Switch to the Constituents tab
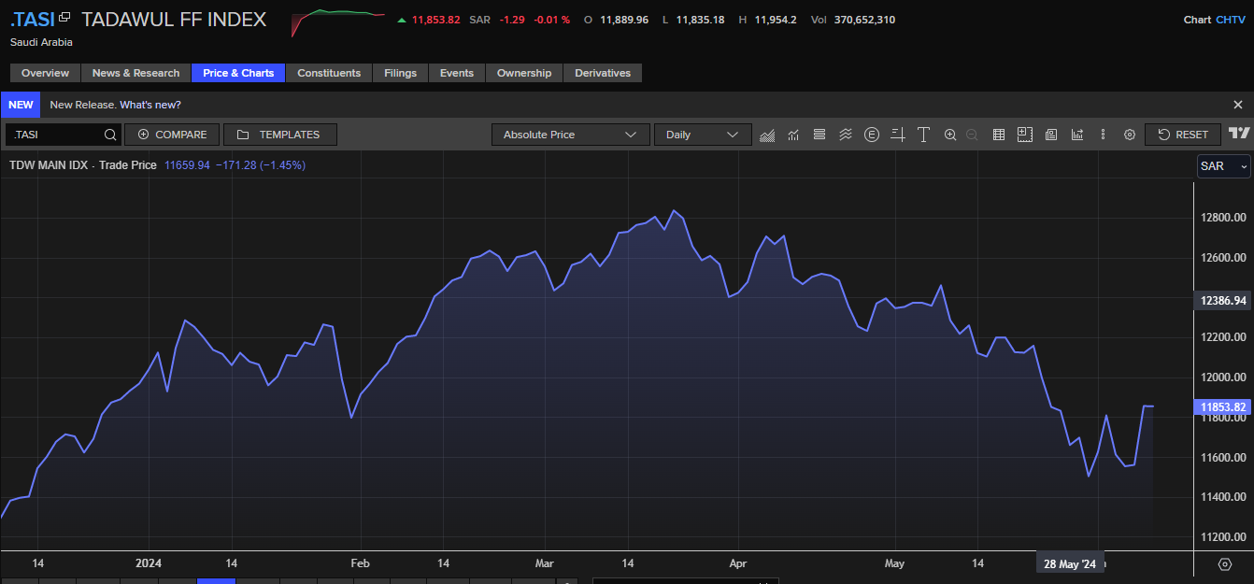 (x=329, y=73)
